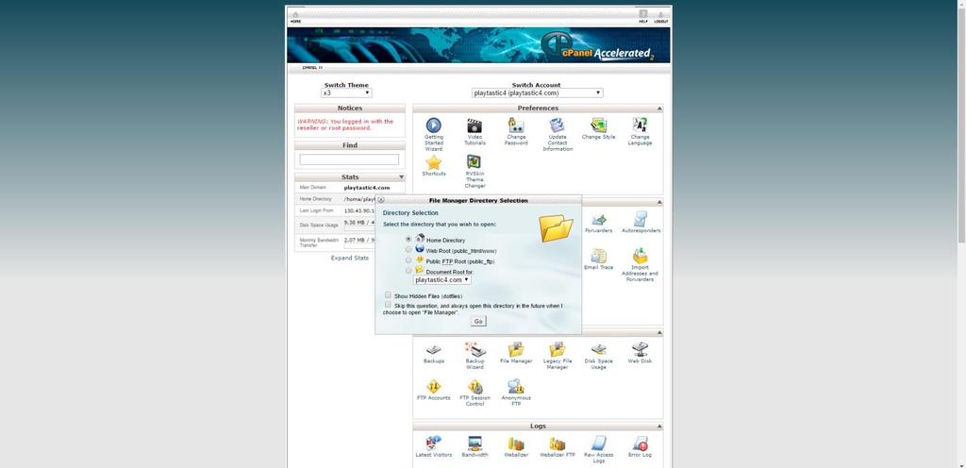Open the Getting Started Wizard icon
The width and height of the screenshot is (966, 468).
[434, 126]
